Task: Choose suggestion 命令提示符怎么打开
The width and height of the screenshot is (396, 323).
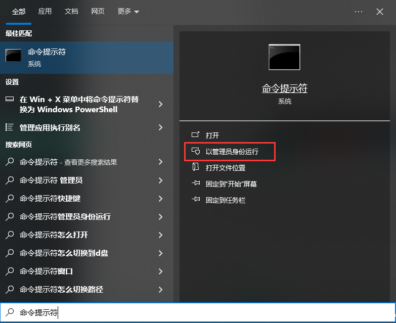Action: click(86, 235)
